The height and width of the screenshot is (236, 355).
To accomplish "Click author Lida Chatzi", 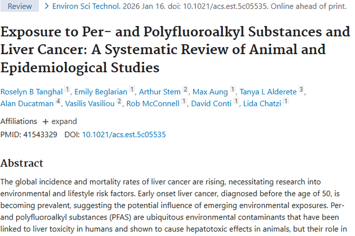I will pyautogui.click(x=263, y=104).
